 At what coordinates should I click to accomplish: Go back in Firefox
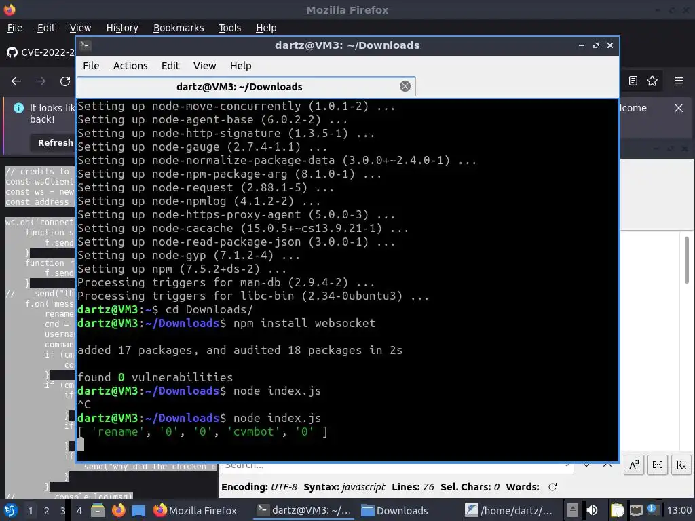[16, 81]
